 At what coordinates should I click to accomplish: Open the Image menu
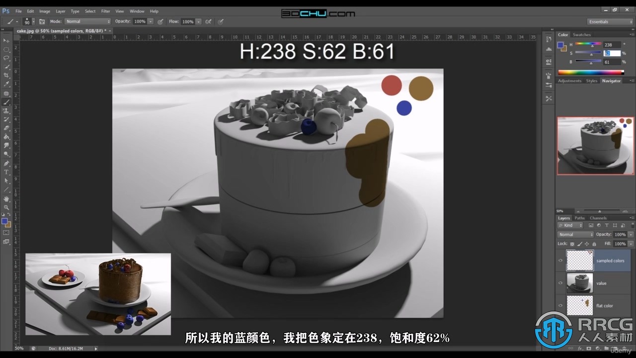(45, 11)
